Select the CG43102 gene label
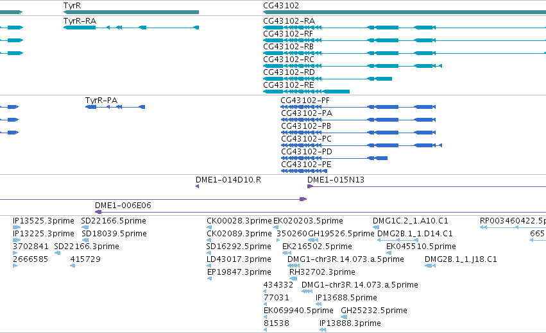The height and width of the screenshot is (333, 546). pos(280,6)
